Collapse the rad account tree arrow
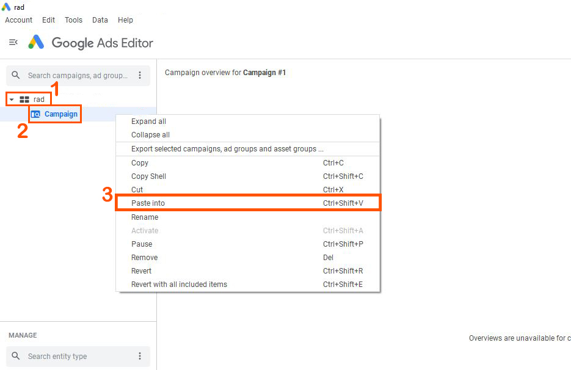Viewport: 571px width, 370px height. pos(12,100)
